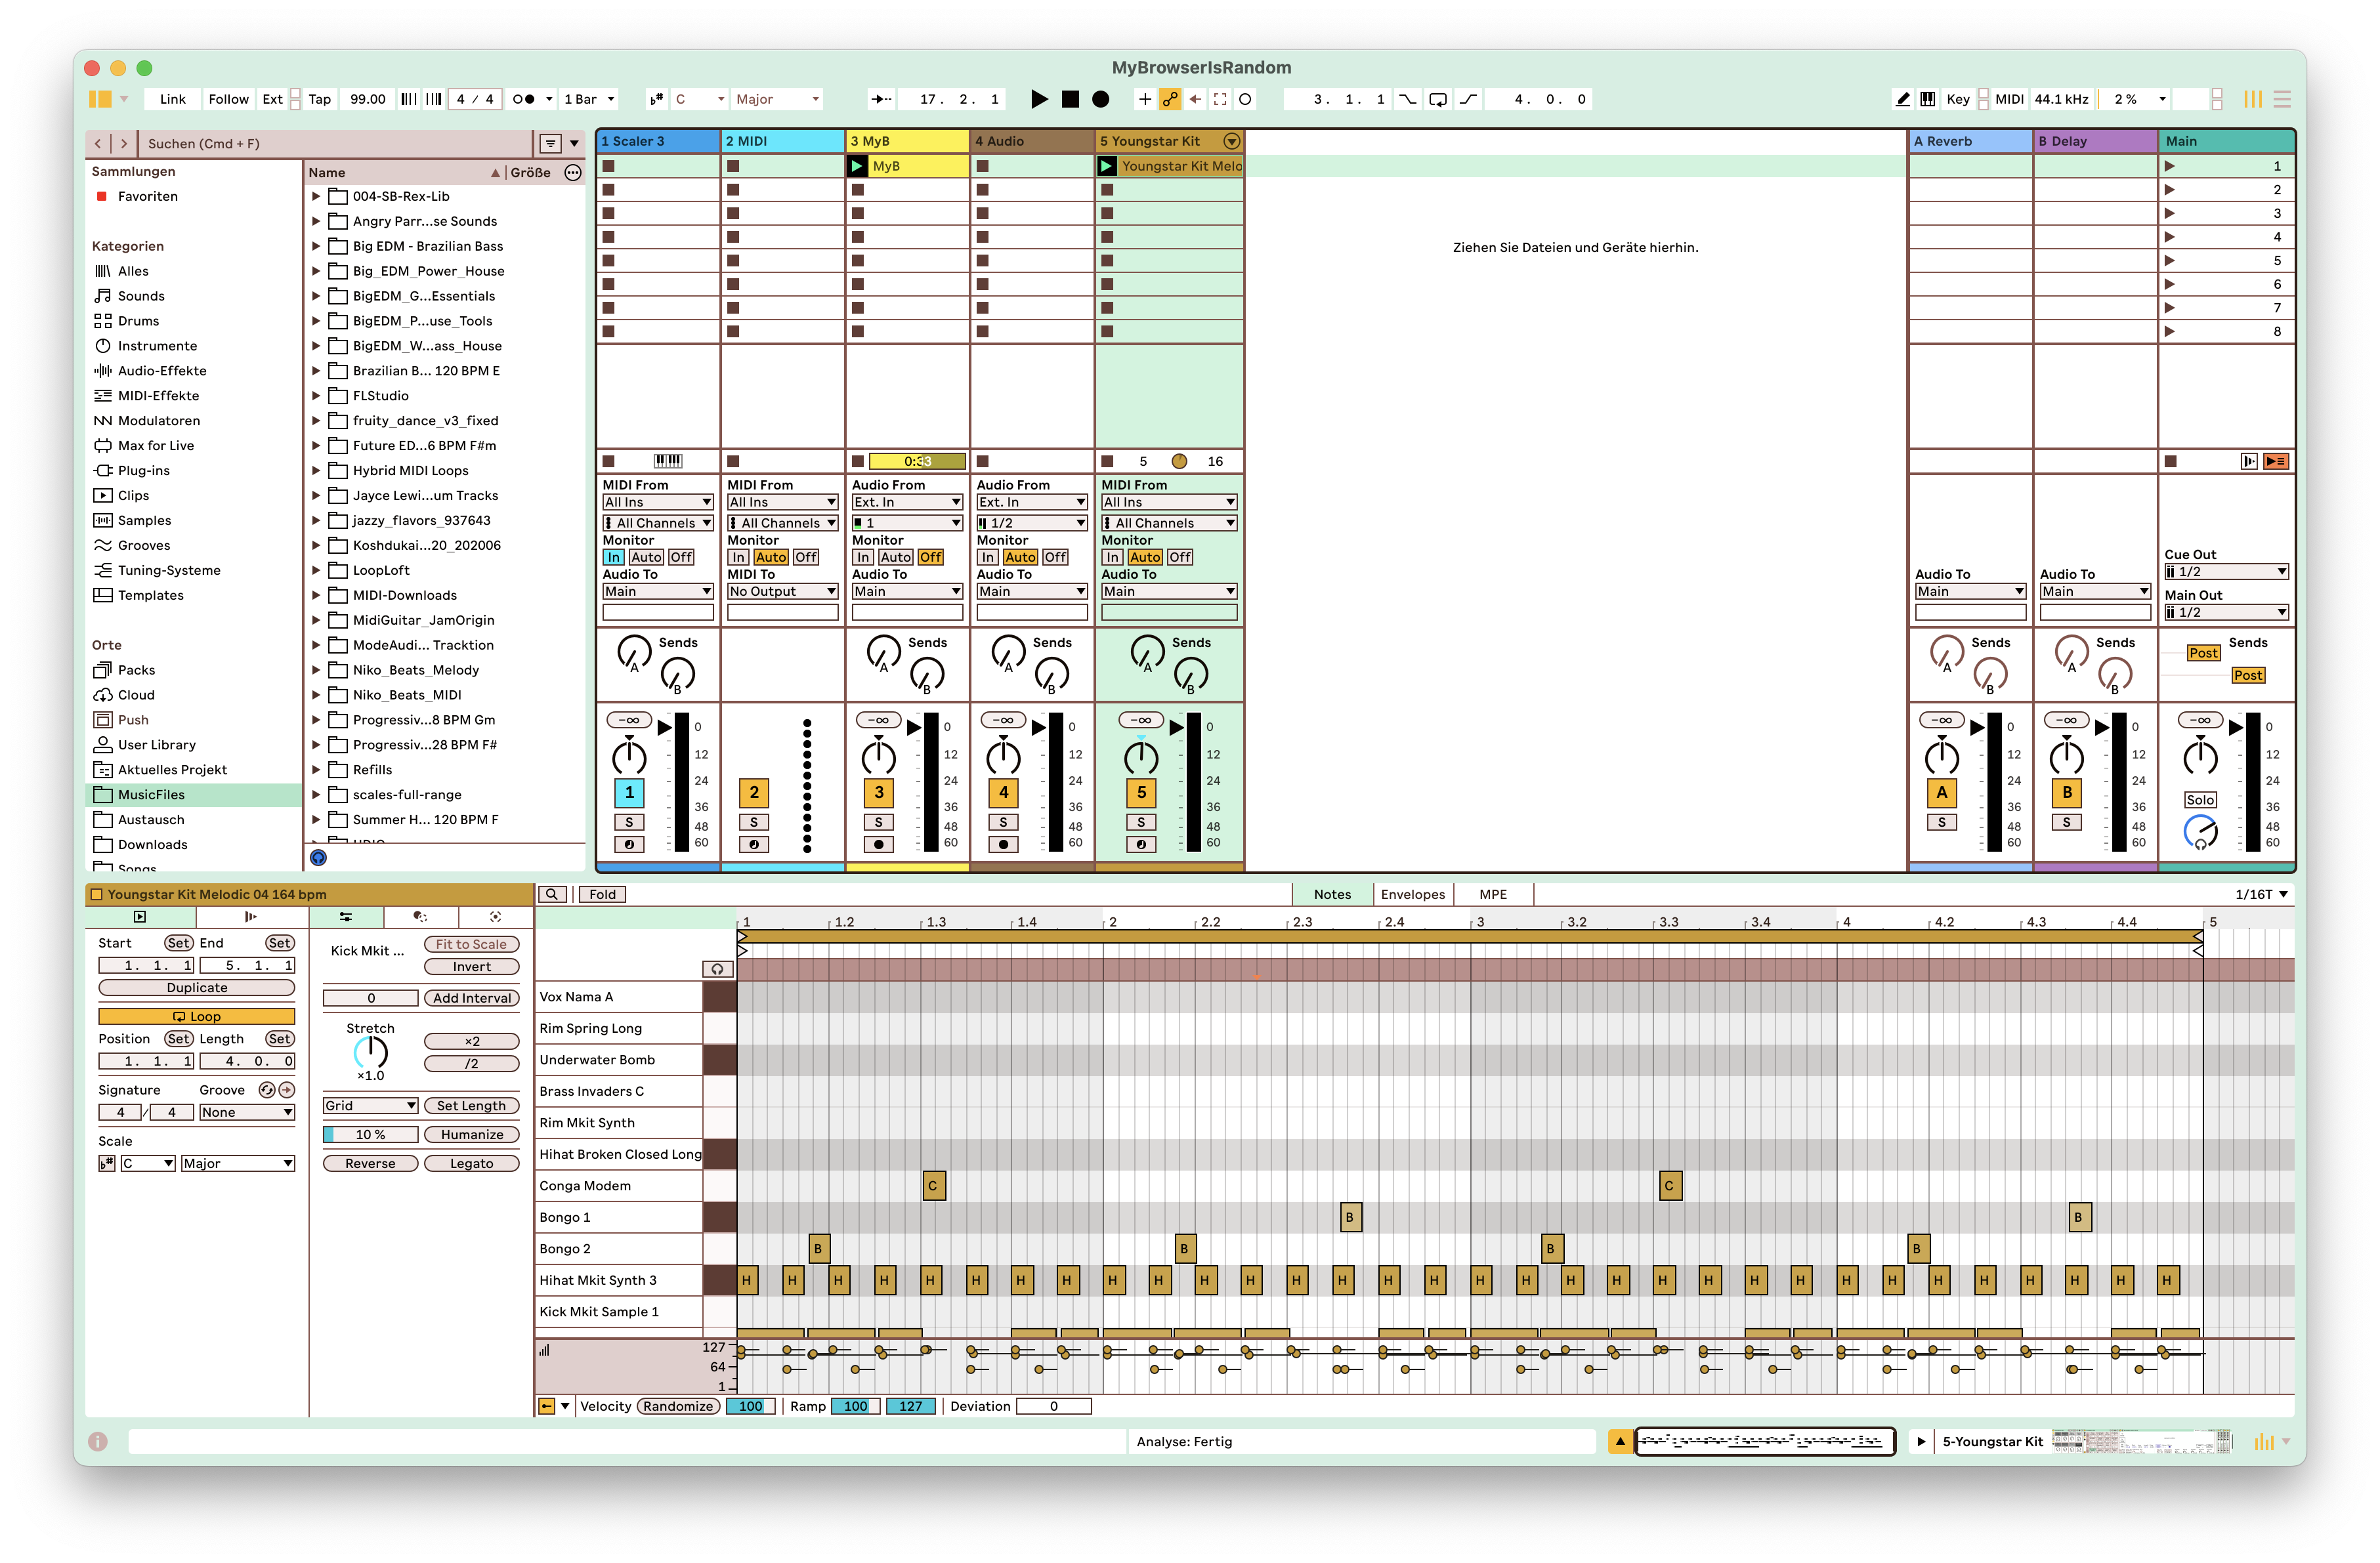Viewport: 2380px width, 1563px height.
Task: Toggle the Punch-Out switch icon
Action: coord(1468,99)
